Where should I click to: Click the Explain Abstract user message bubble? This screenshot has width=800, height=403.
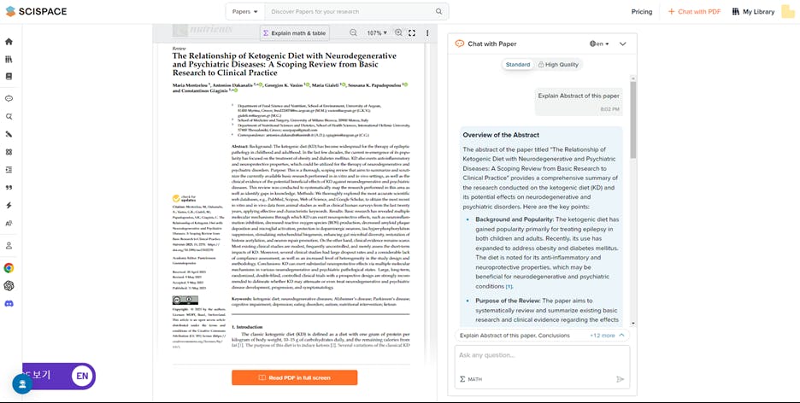578,101
